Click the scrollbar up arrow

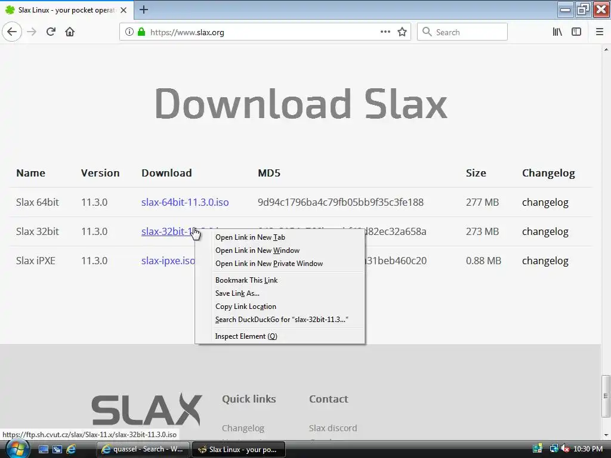pos(606,49)
